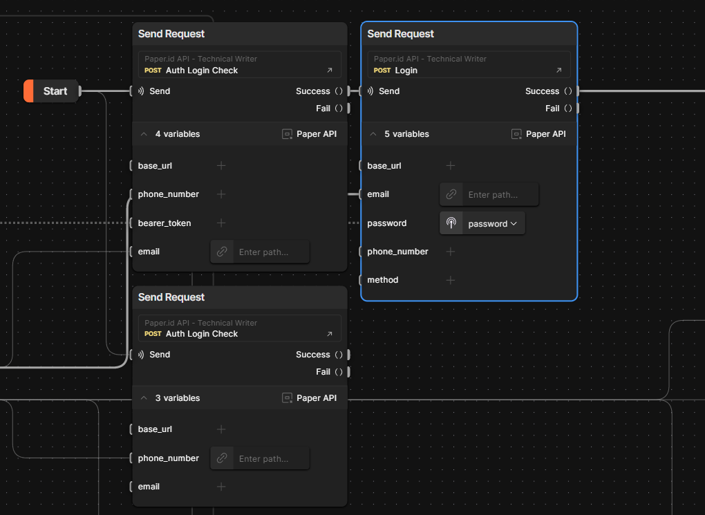Click the password variable label in the Login block
This screenshot has height=515, width=705.
[386, 223]
